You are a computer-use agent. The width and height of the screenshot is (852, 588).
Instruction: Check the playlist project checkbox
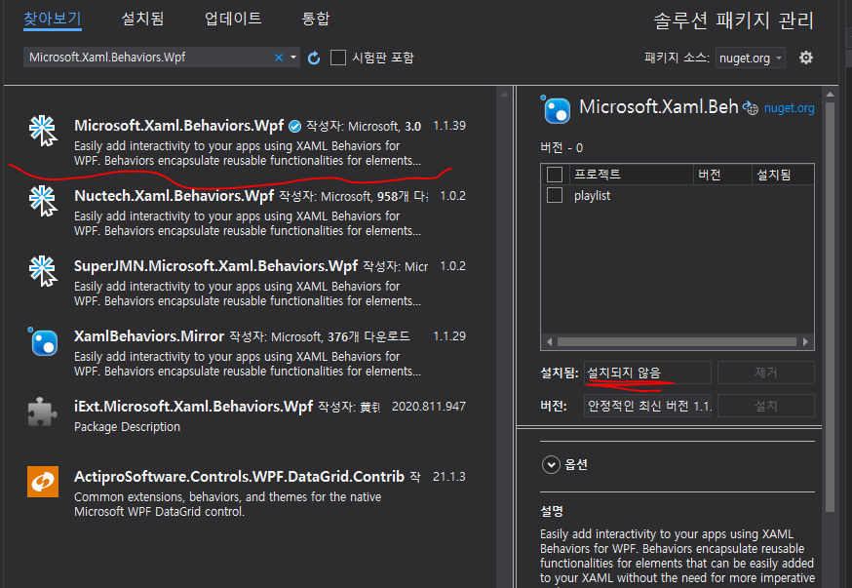[555, 195]
